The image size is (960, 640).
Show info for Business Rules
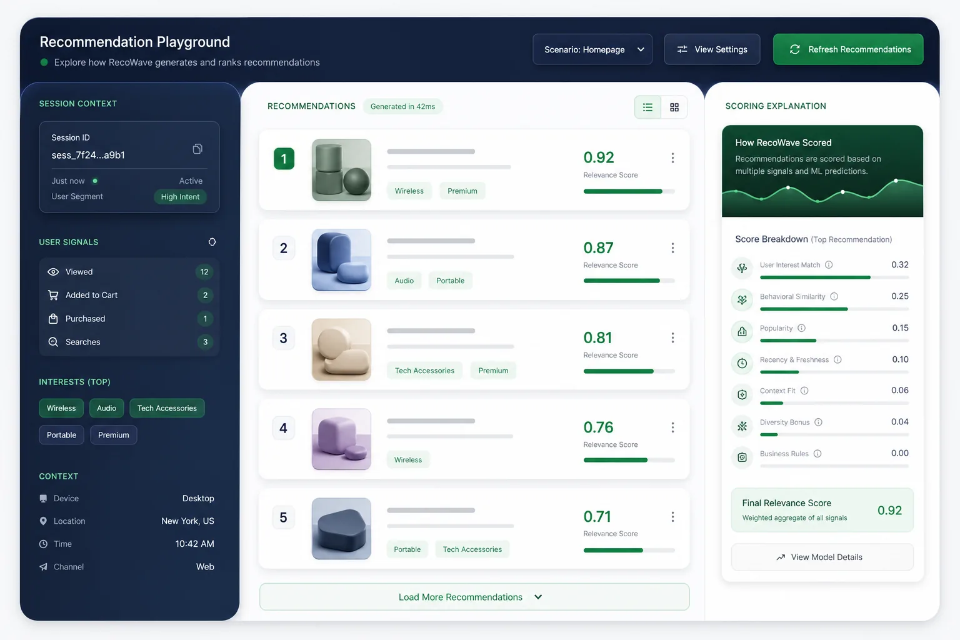(817, 454)
